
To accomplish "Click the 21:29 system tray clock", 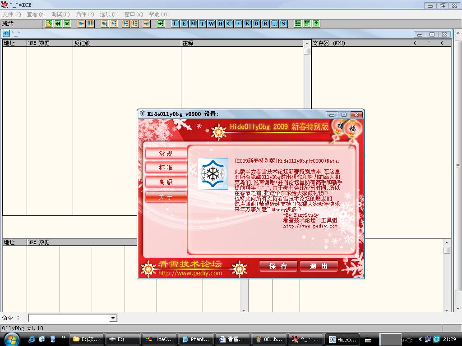I will coord(450,339).
